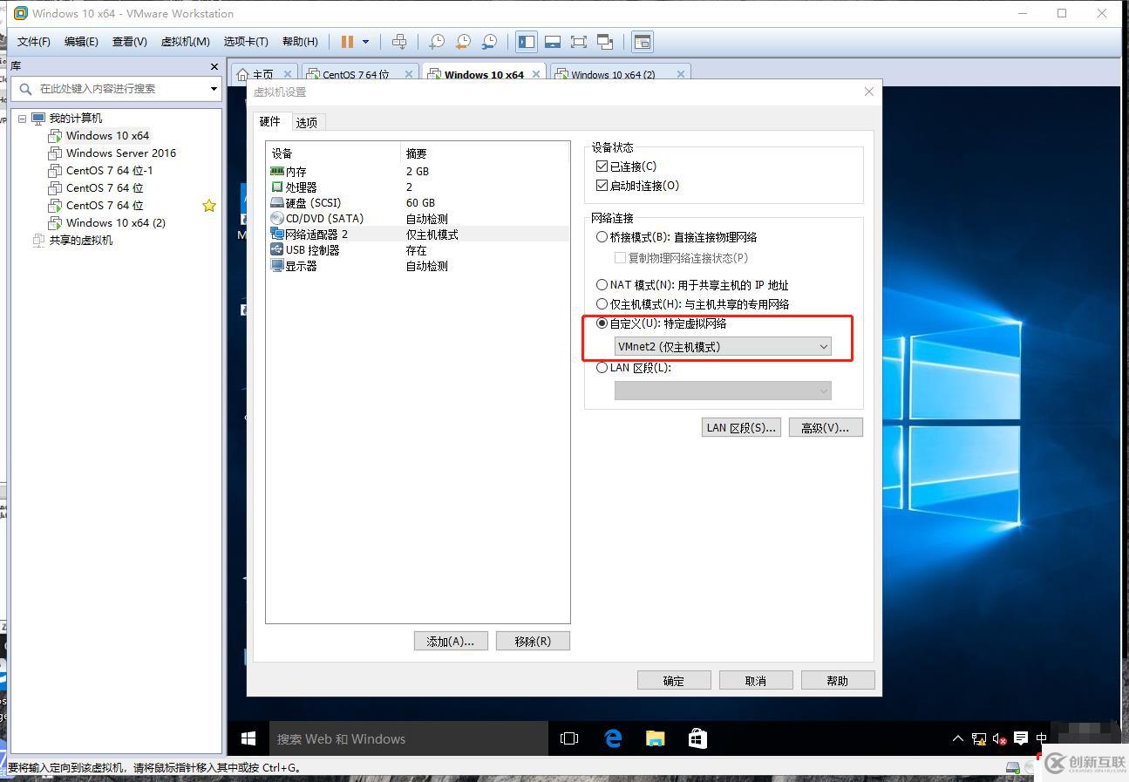Choose NAT 模式(N) radio button
1129x782 pixels.
602,285
